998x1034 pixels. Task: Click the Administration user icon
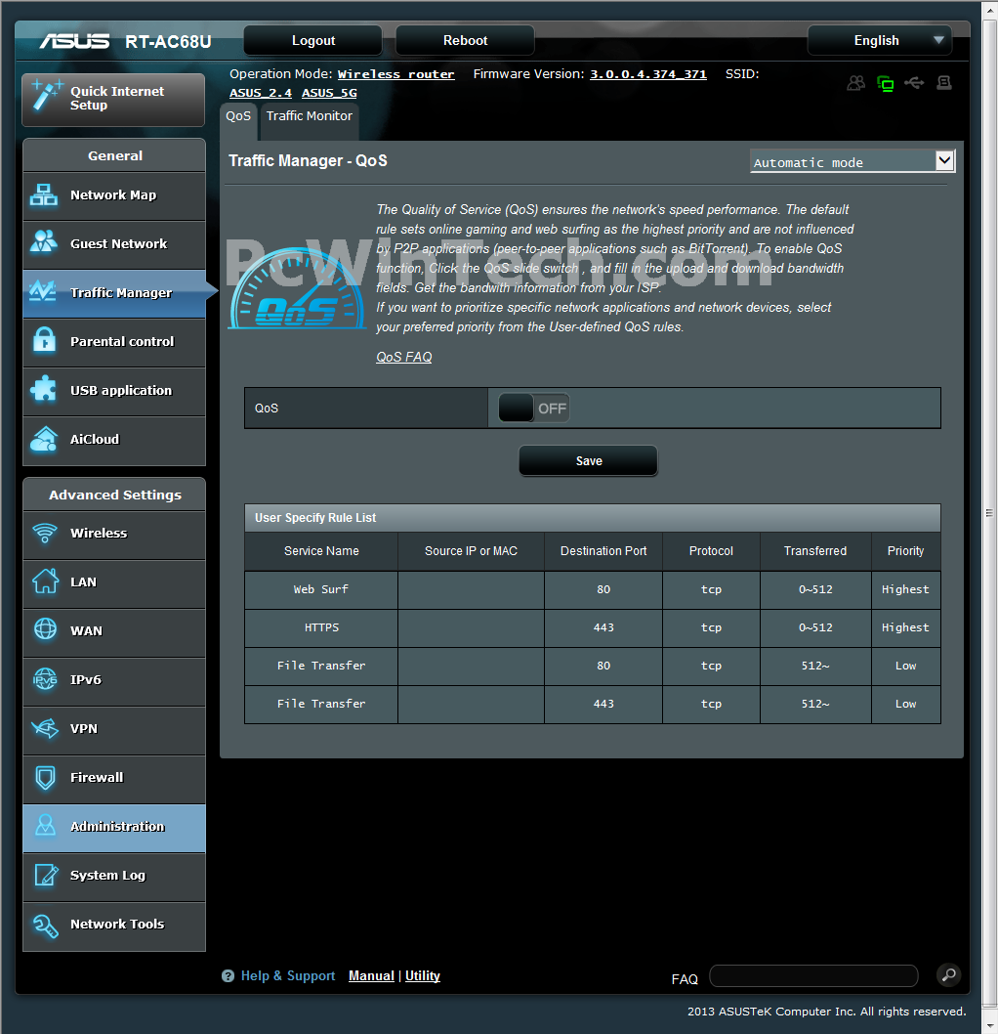[x=45, y=826]
